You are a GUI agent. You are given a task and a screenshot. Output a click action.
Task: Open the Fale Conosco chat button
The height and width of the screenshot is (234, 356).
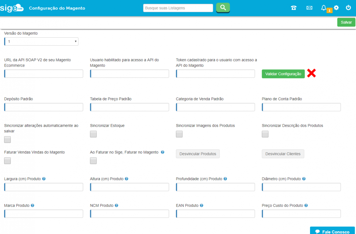(333, 230)
